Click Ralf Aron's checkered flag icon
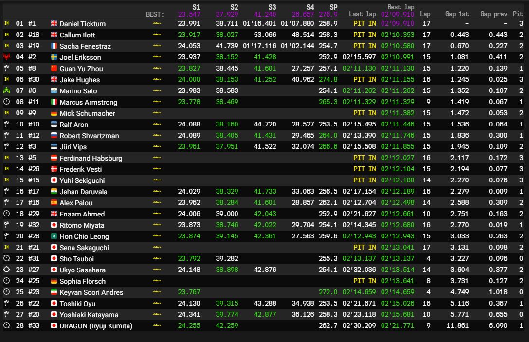529x342 pixels. click(x=6, y=124)
